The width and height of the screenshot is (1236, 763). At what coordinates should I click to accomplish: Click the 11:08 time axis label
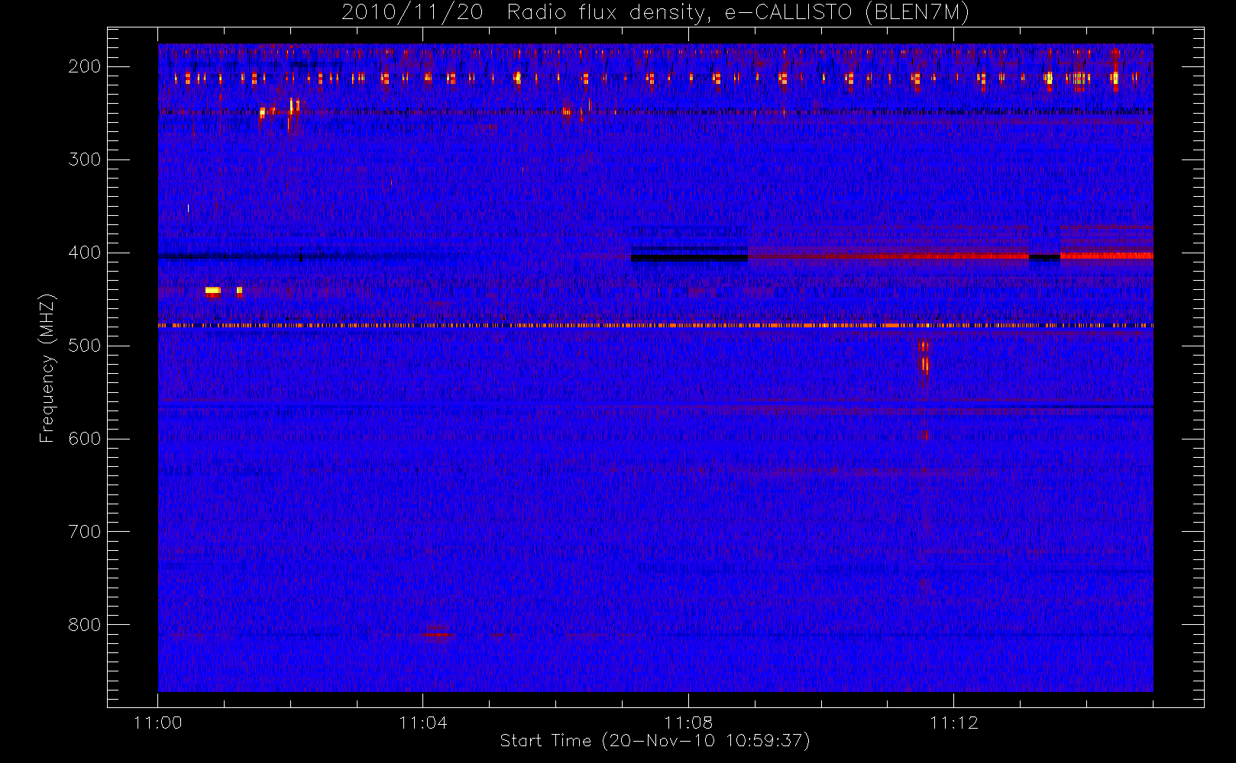tap(688, 723)
